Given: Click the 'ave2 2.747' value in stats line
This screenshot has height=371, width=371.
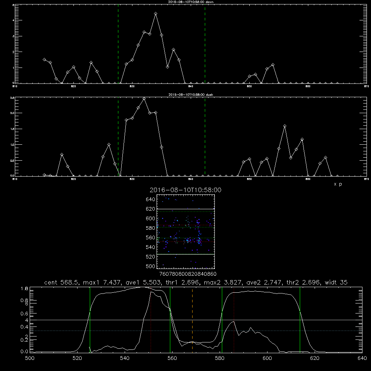Looking at the screenshot, I should click(263, 282).
